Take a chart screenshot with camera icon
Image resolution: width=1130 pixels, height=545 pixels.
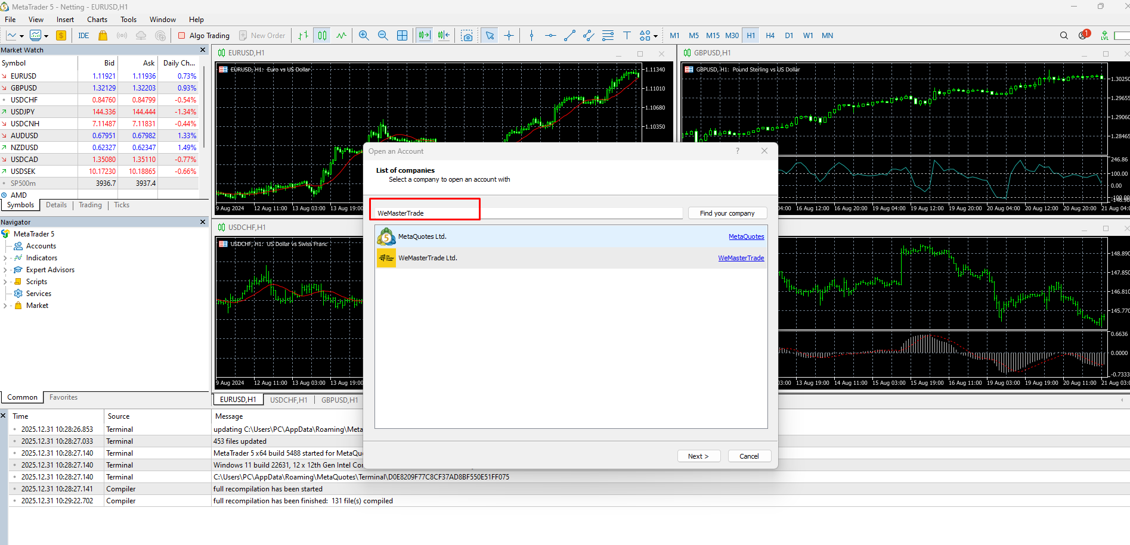[467, 36]
